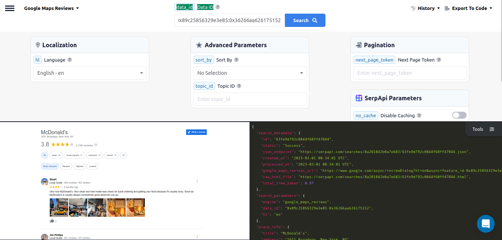Click Jim Phillips' profile avatar
The image size is (502, 240).
pos(45,237)
